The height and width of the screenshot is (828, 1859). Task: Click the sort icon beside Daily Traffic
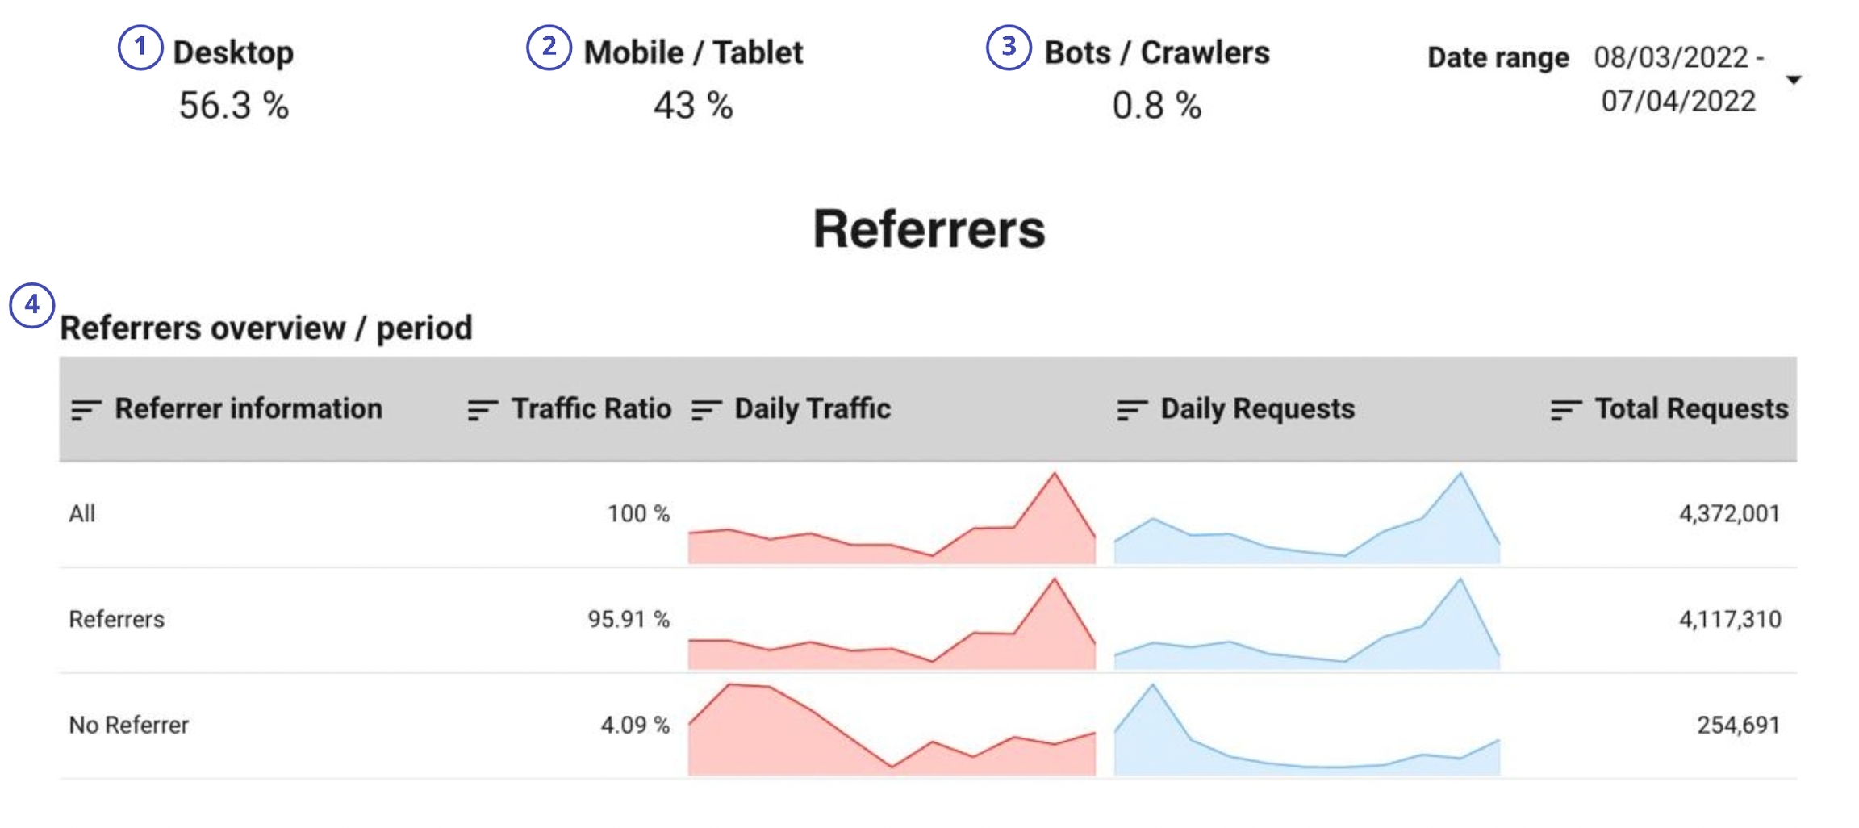[x=706, y=410]
